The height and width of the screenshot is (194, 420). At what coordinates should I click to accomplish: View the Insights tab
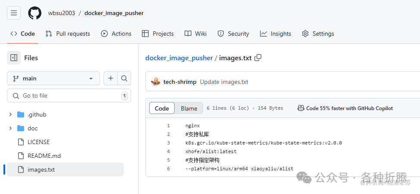276,34
